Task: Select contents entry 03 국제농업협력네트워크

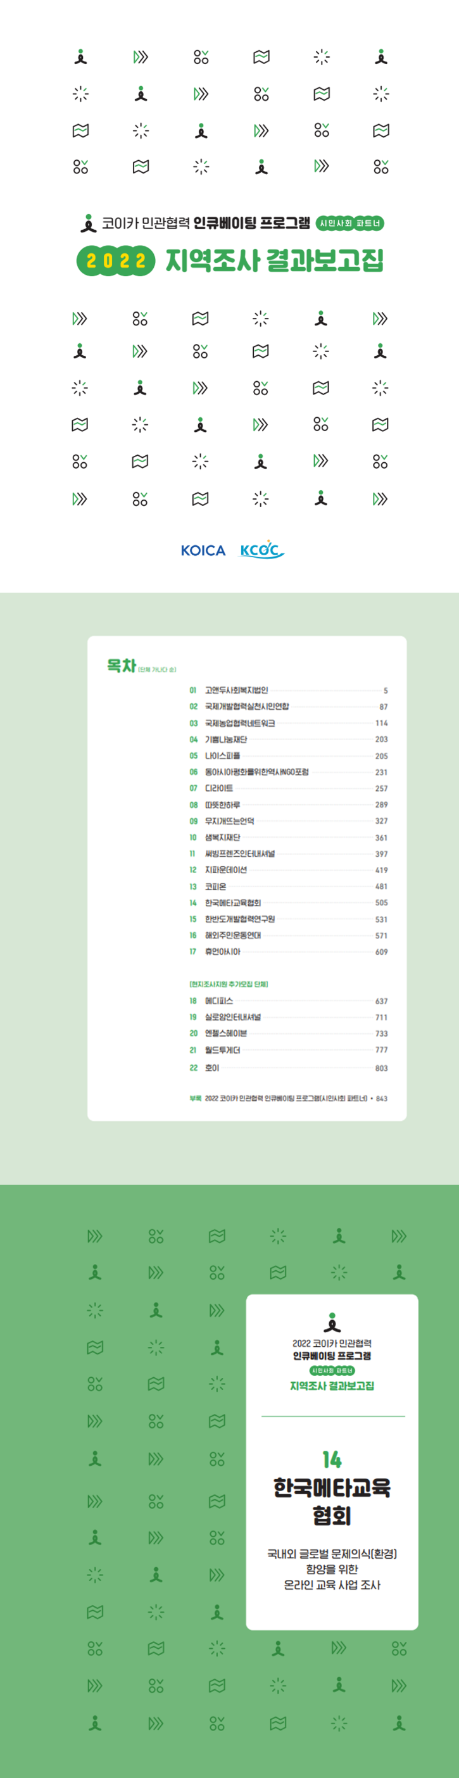Action: (x=289, y=722)
